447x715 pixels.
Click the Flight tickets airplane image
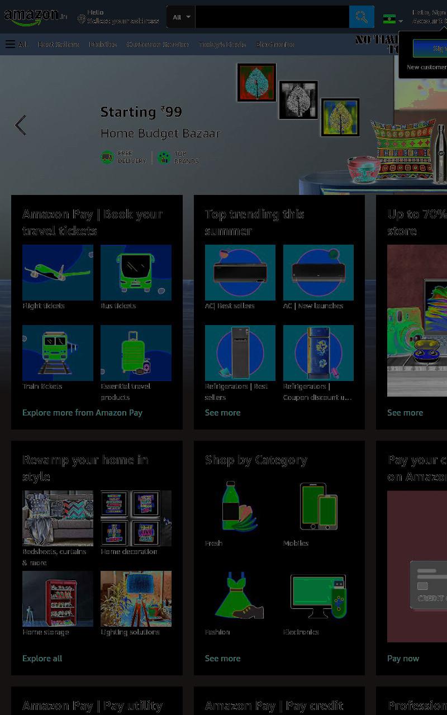58,273
